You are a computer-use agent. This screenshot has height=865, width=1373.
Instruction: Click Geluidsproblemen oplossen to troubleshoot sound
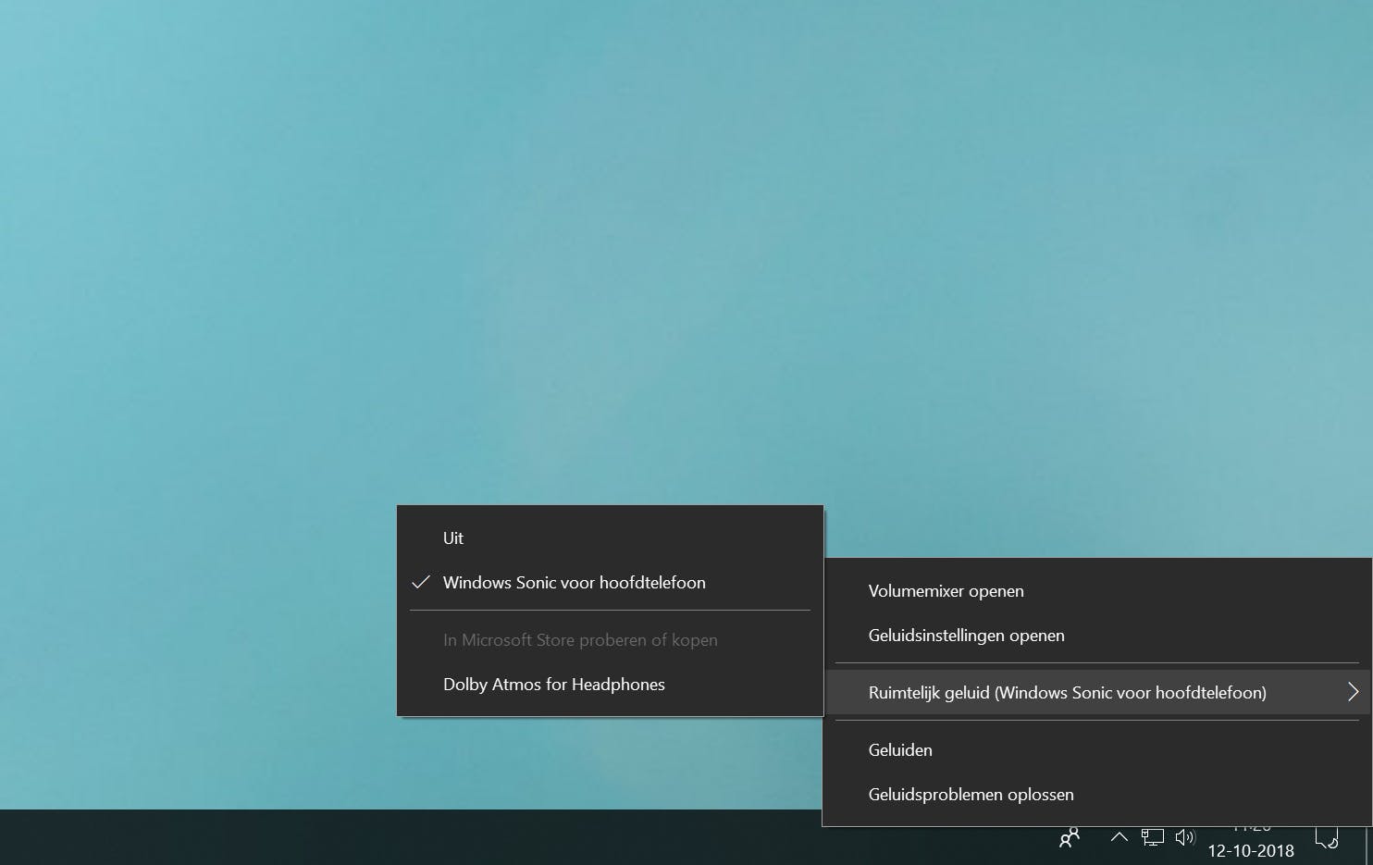971,794
